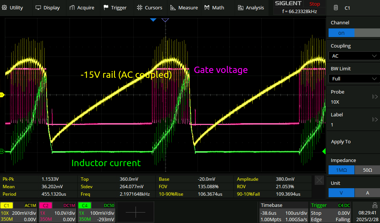The width and height of the screenshot is (380, 223).
Task: Open the Cursors menu icon
Action: click(140, 7)
